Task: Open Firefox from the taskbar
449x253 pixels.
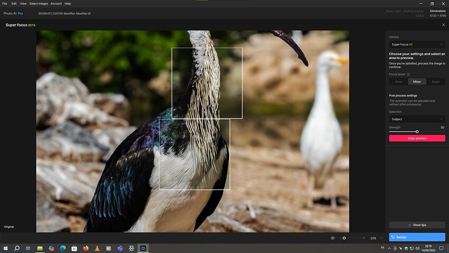Action: 85,248
